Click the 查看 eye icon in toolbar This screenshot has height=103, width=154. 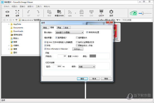[x=7, y=12]
